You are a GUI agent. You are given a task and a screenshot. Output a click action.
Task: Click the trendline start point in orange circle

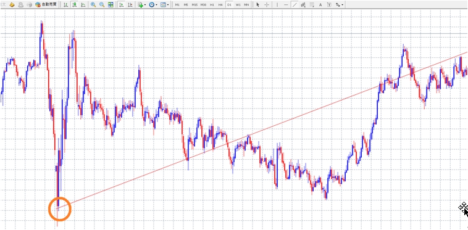point(58,208)
